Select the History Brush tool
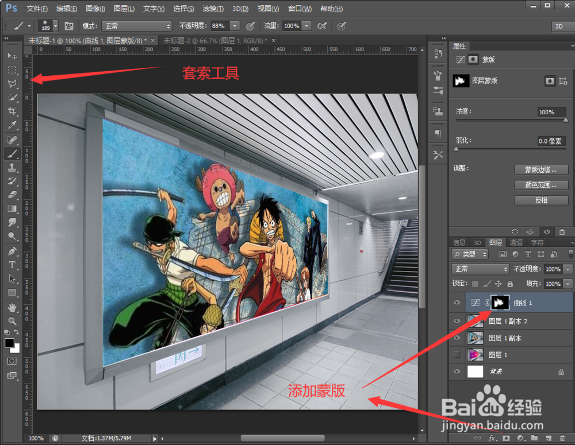Image resolution: width=575 pixels, height=445 pixels. 12,181
